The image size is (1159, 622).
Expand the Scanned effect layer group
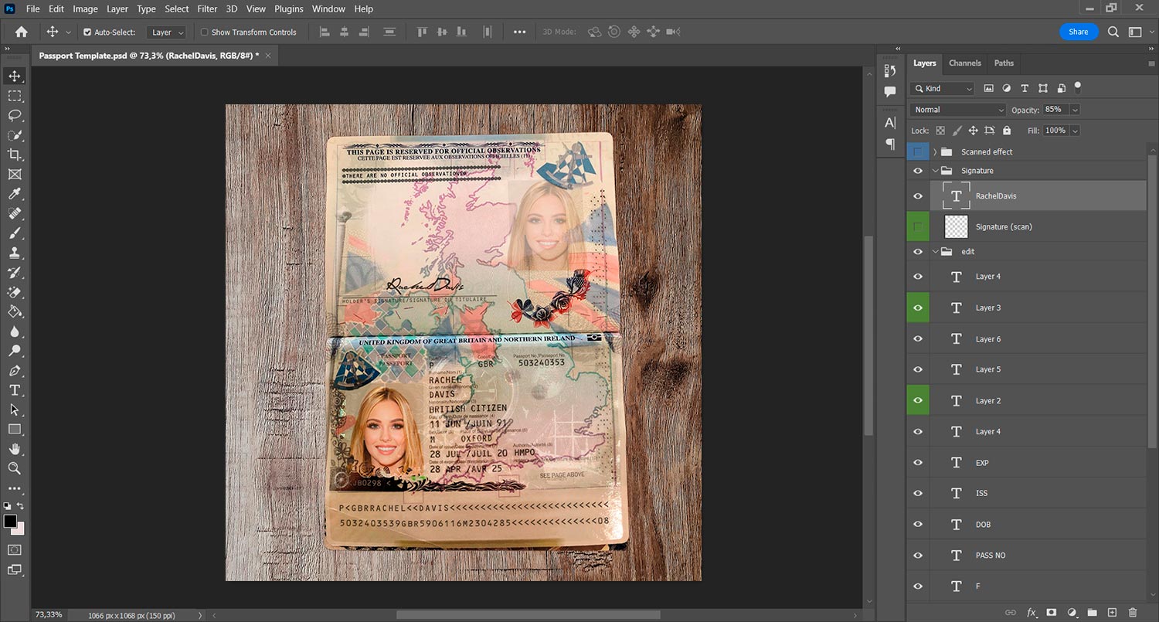[935, 152]
